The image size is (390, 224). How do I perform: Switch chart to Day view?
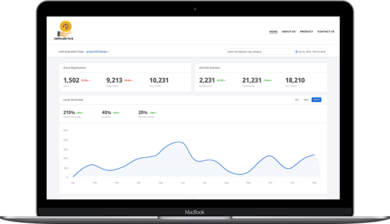tap(296, 100)
